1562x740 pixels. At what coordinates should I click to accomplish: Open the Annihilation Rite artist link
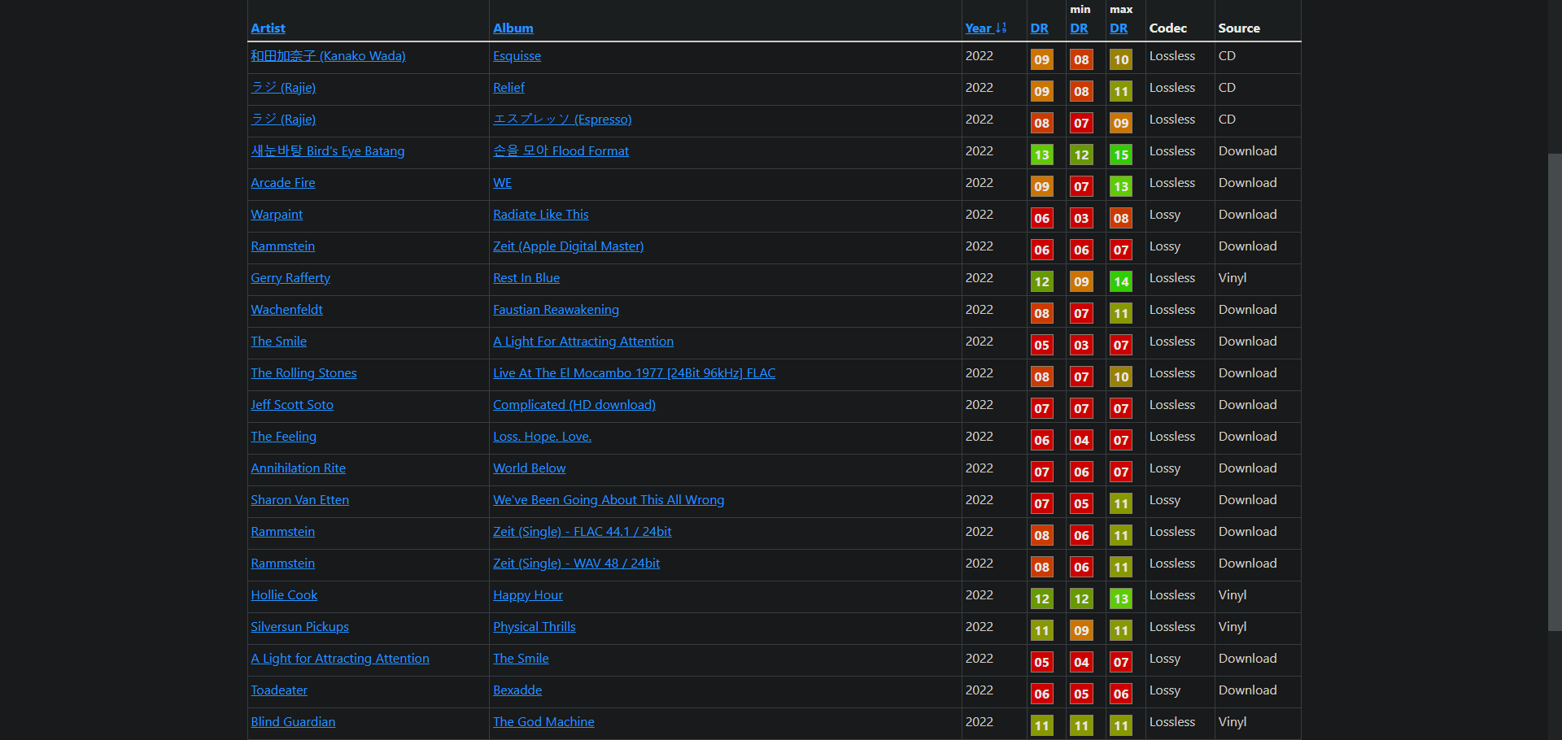[298, 468]
